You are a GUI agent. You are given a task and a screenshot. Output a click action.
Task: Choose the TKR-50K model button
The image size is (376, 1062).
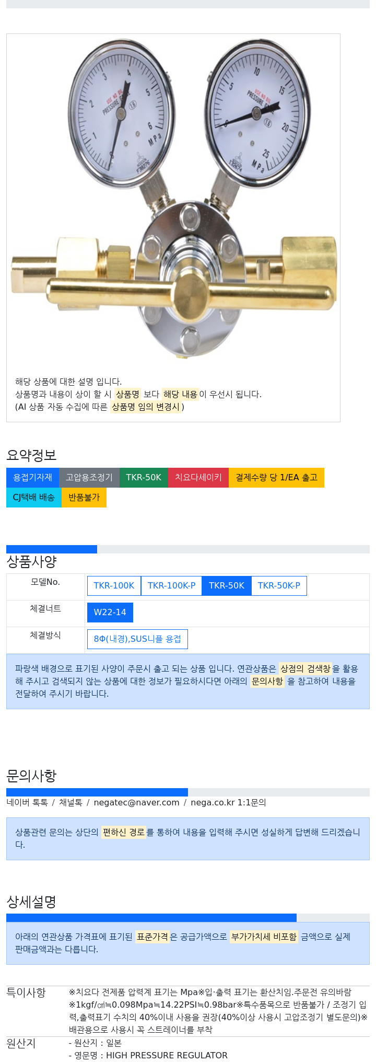point(227,585)
